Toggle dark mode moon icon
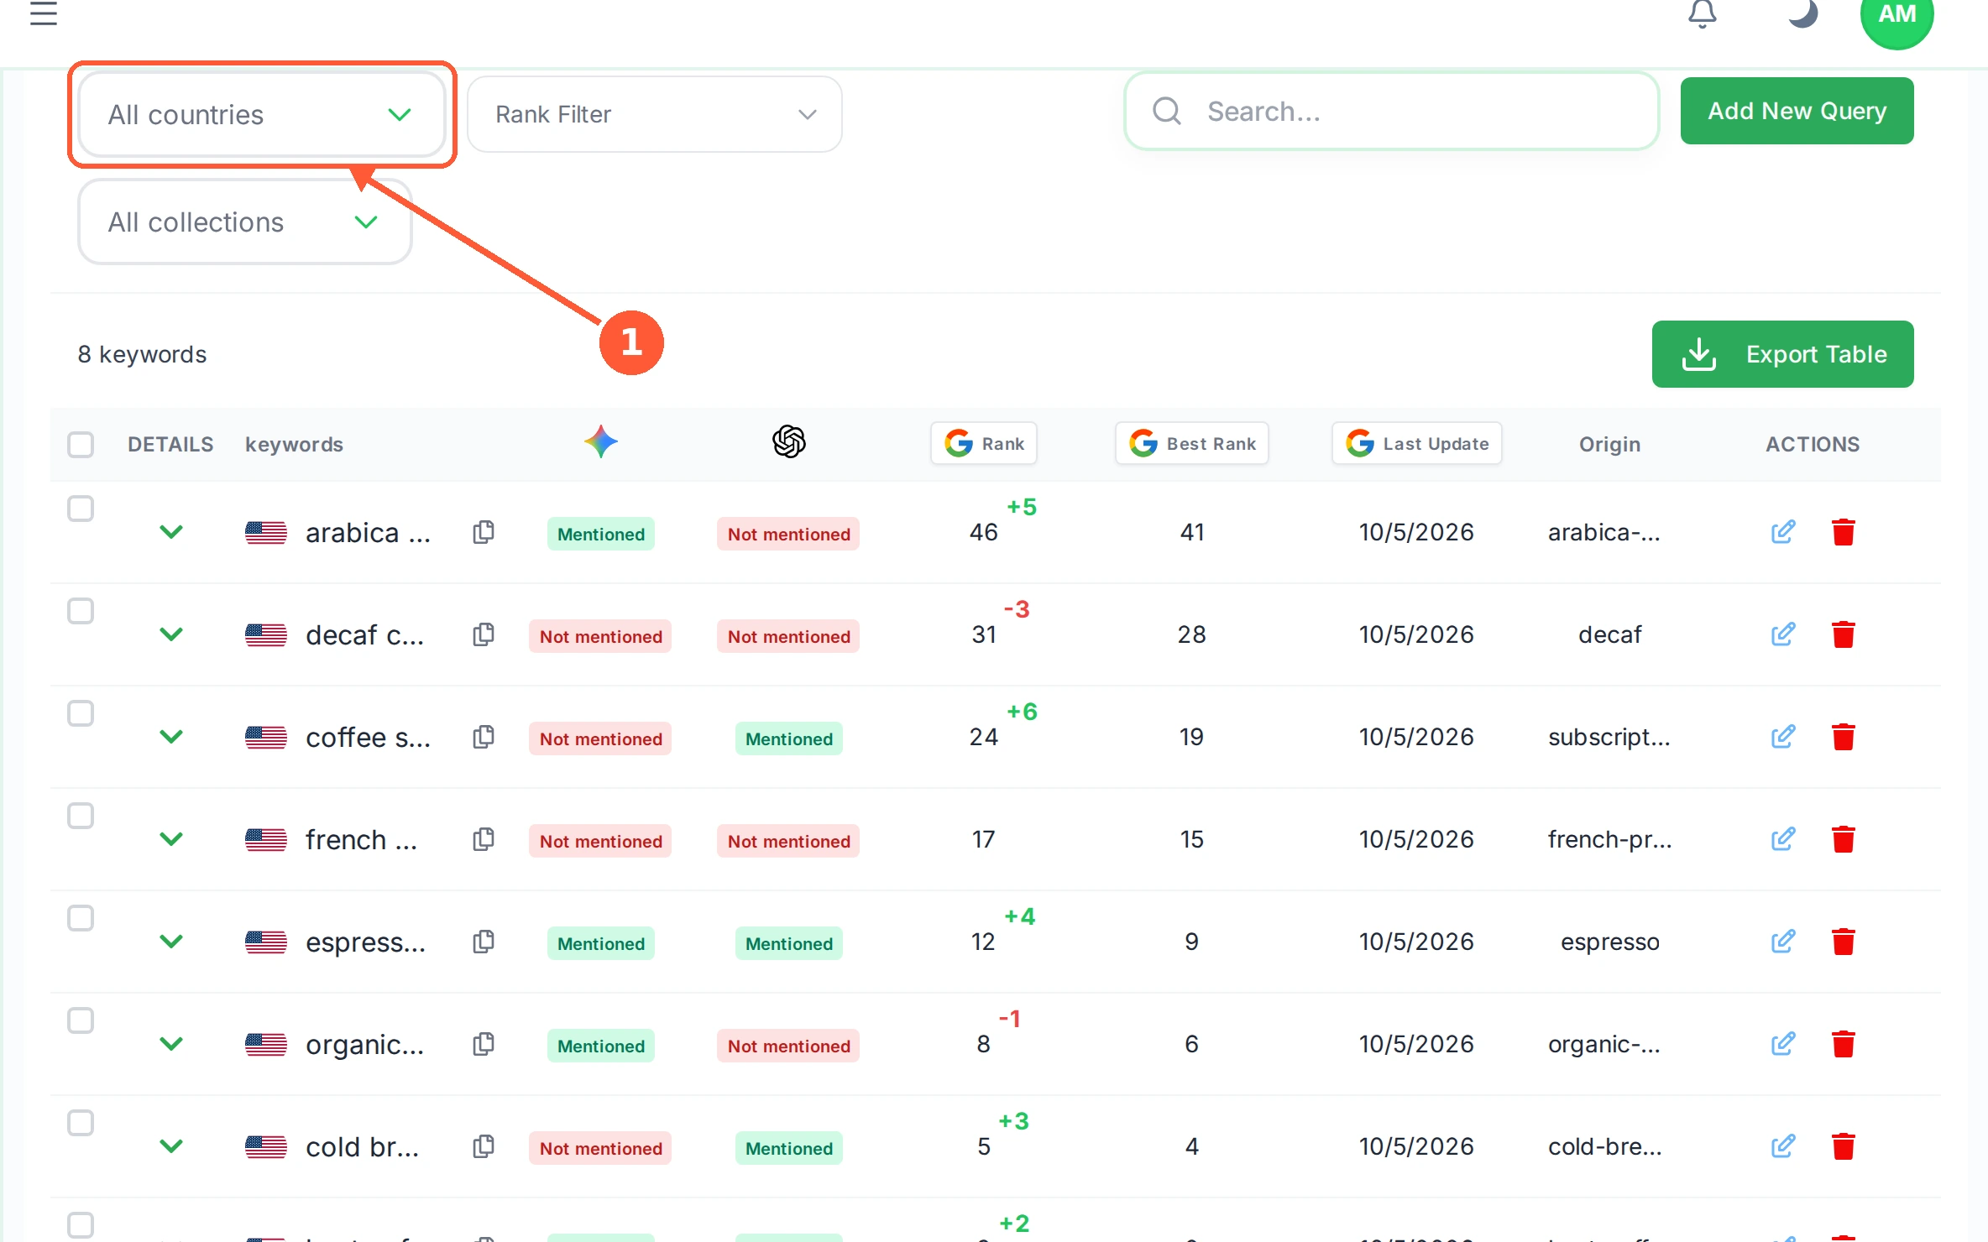Viewport: 1988px width, 1242px height. click(x=1802, y=13)
